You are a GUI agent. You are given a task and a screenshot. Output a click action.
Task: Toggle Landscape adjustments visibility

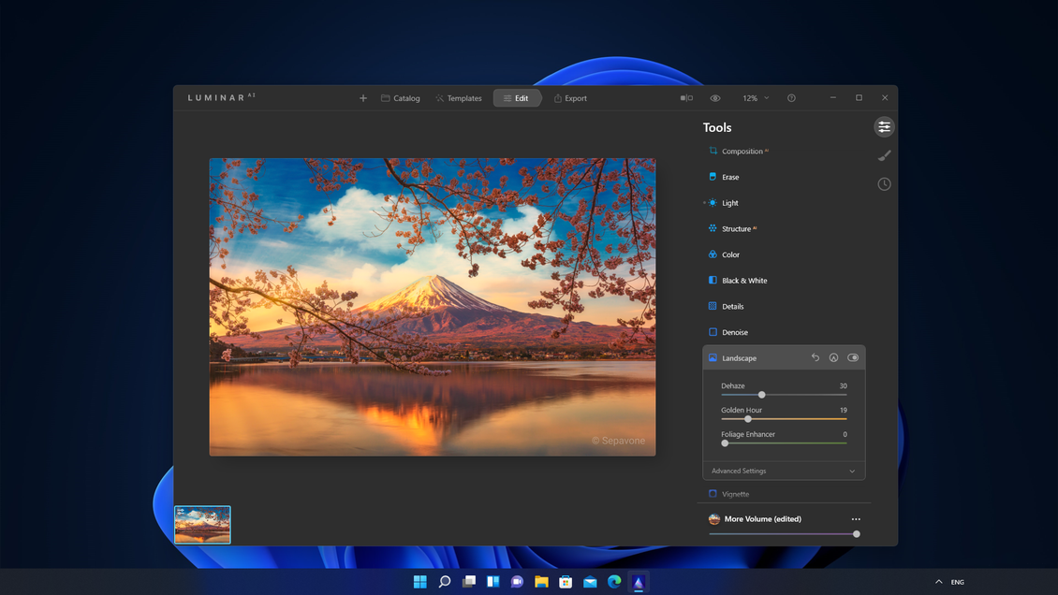click(x=853, y=357)
